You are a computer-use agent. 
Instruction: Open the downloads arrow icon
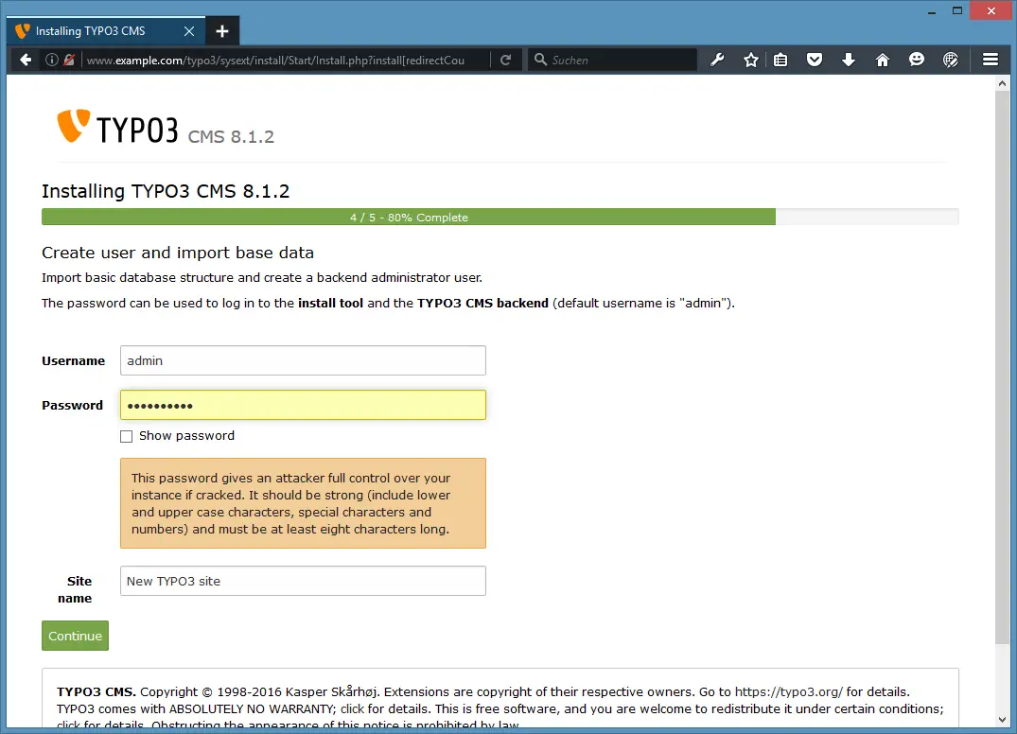coord(848,60)
